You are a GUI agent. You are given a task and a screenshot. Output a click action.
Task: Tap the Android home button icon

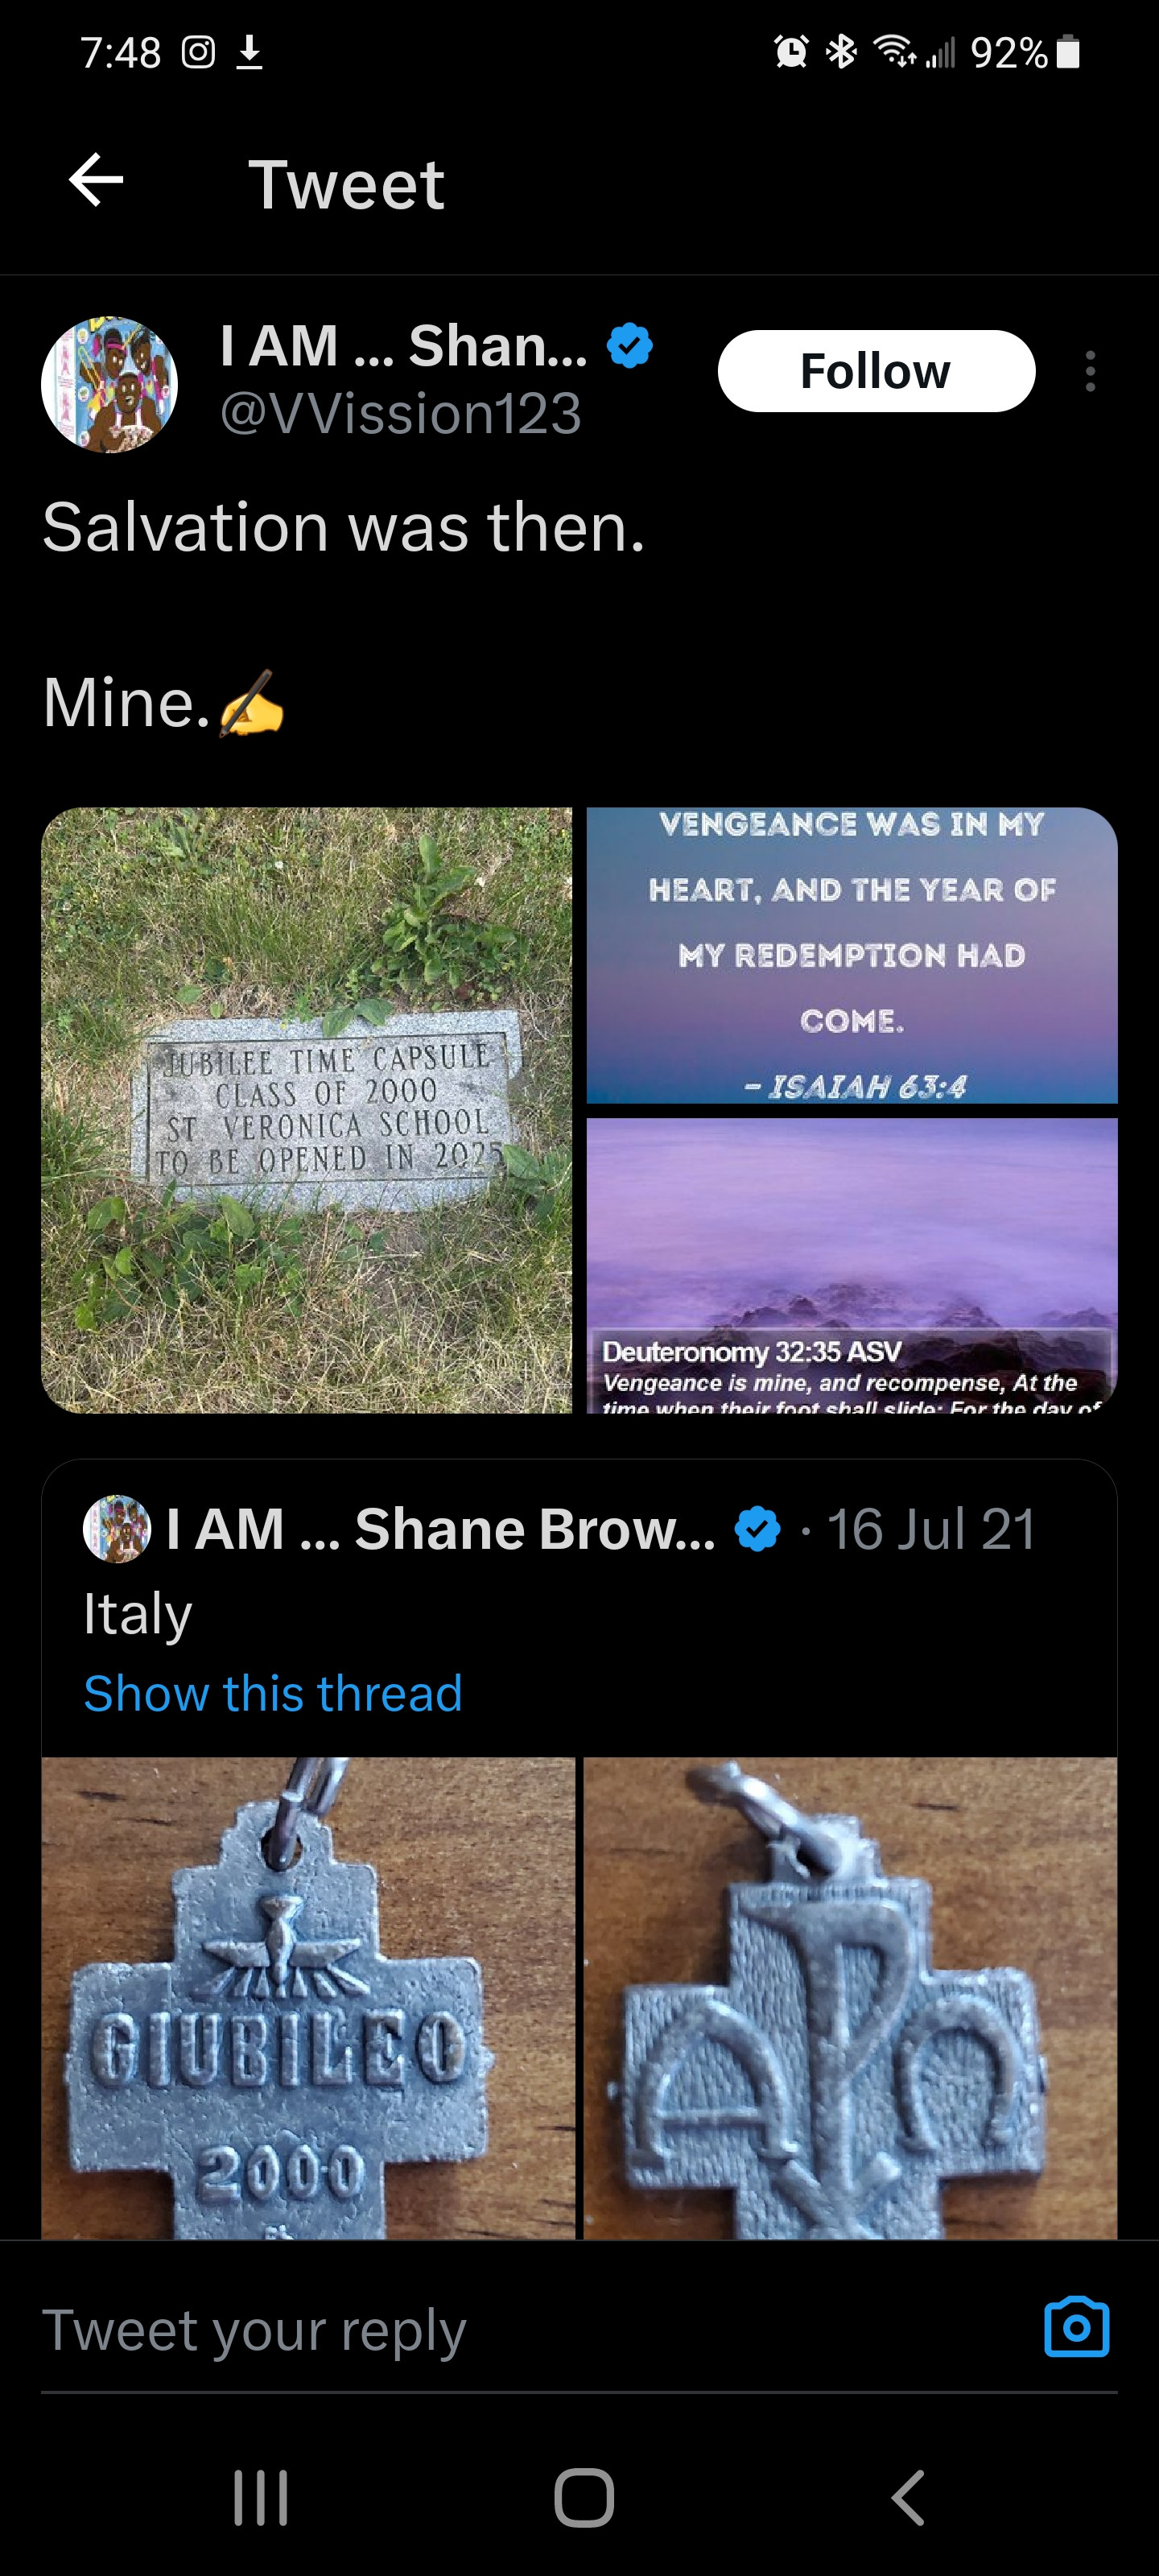point(583,2497)
